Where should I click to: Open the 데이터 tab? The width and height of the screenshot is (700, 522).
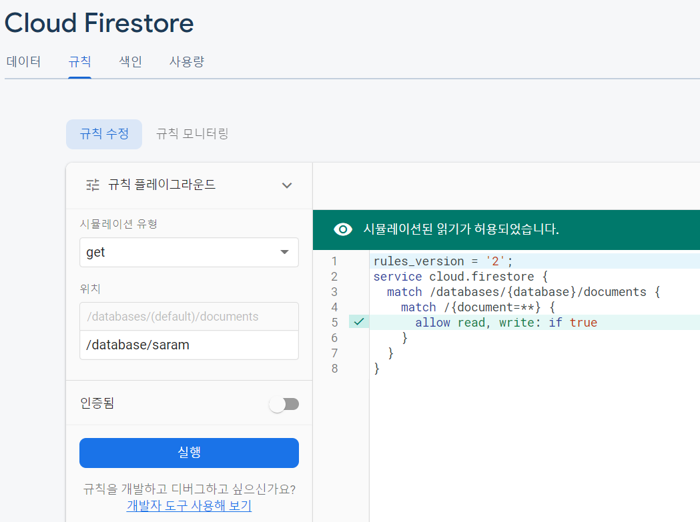pos(23,61)
